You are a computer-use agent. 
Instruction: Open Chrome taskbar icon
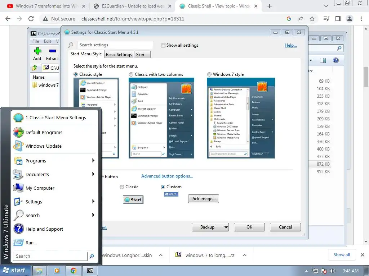click(74, 271)
